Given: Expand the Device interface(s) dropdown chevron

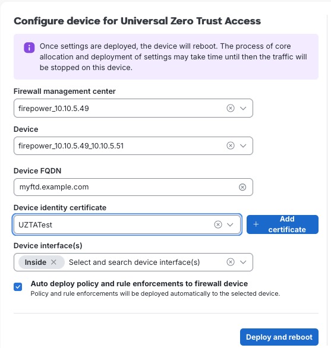Looking at the screenshot, I should tap(243, 262).
